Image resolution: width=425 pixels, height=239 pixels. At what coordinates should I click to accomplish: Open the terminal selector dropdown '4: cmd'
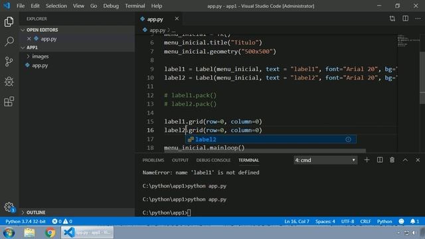pyautogui.click(x=325, y=160)
